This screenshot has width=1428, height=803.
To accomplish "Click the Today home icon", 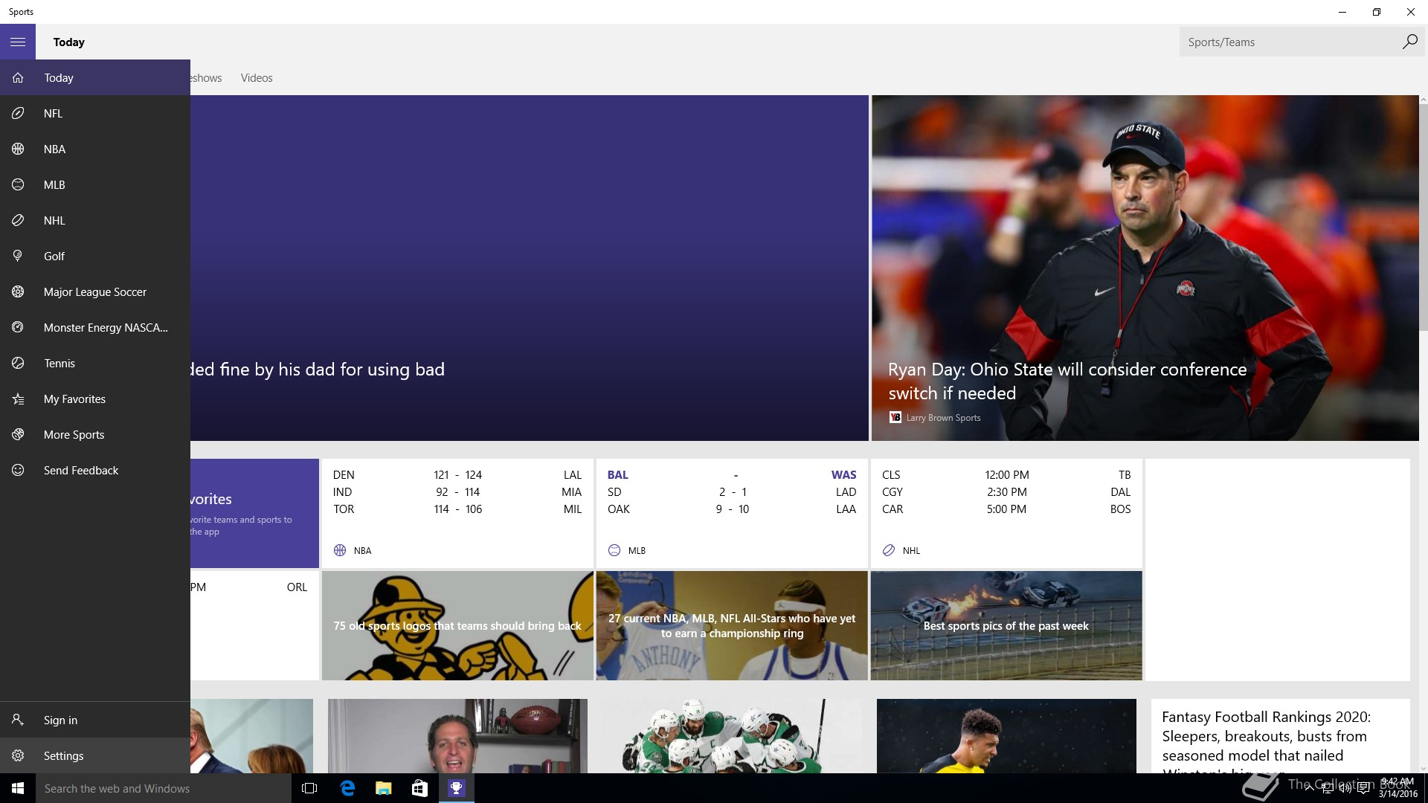I will tap(18, 77).
